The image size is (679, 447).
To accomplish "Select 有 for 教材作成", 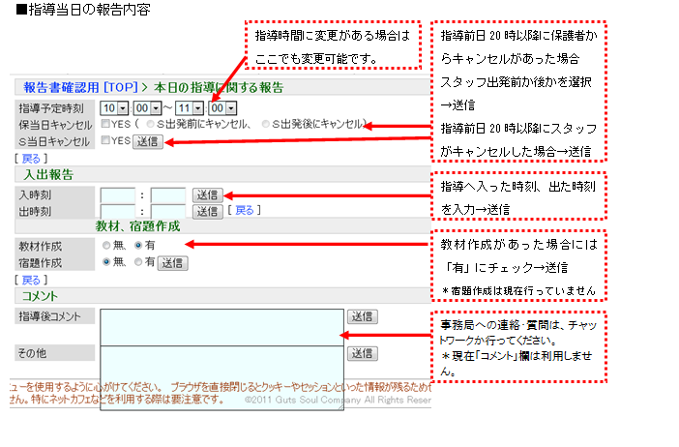I will tap(137, 246).
